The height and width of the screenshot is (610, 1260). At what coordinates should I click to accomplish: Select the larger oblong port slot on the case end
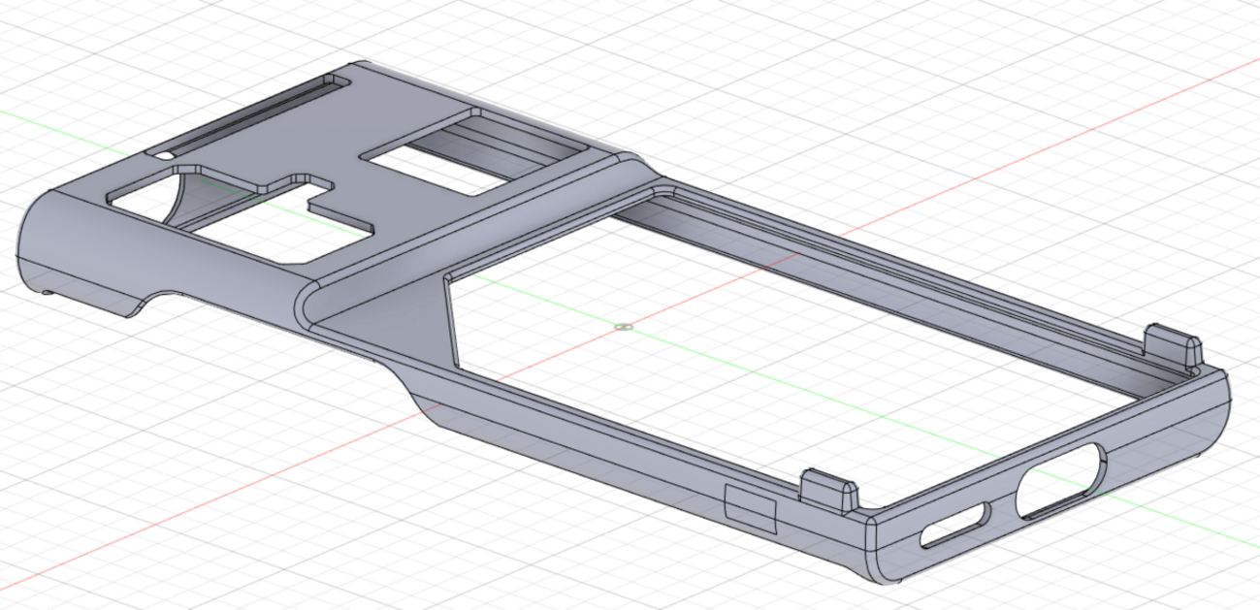coord(1061,480)
